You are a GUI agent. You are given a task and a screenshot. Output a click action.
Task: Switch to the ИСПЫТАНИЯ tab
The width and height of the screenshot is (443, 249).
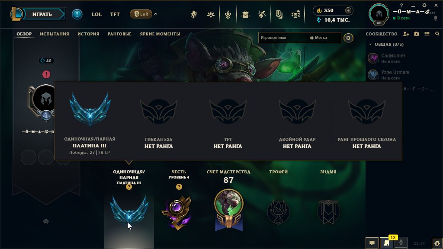click(54, 34)
